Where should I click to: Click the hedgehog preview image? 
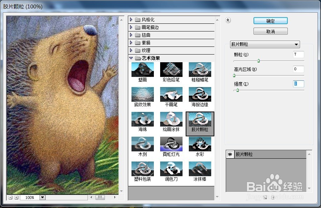[x=63, y=105]
